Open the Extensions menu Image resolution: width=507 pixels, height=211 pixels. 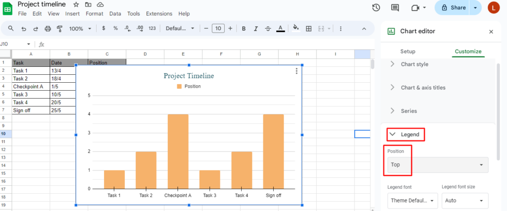[159, 13]
